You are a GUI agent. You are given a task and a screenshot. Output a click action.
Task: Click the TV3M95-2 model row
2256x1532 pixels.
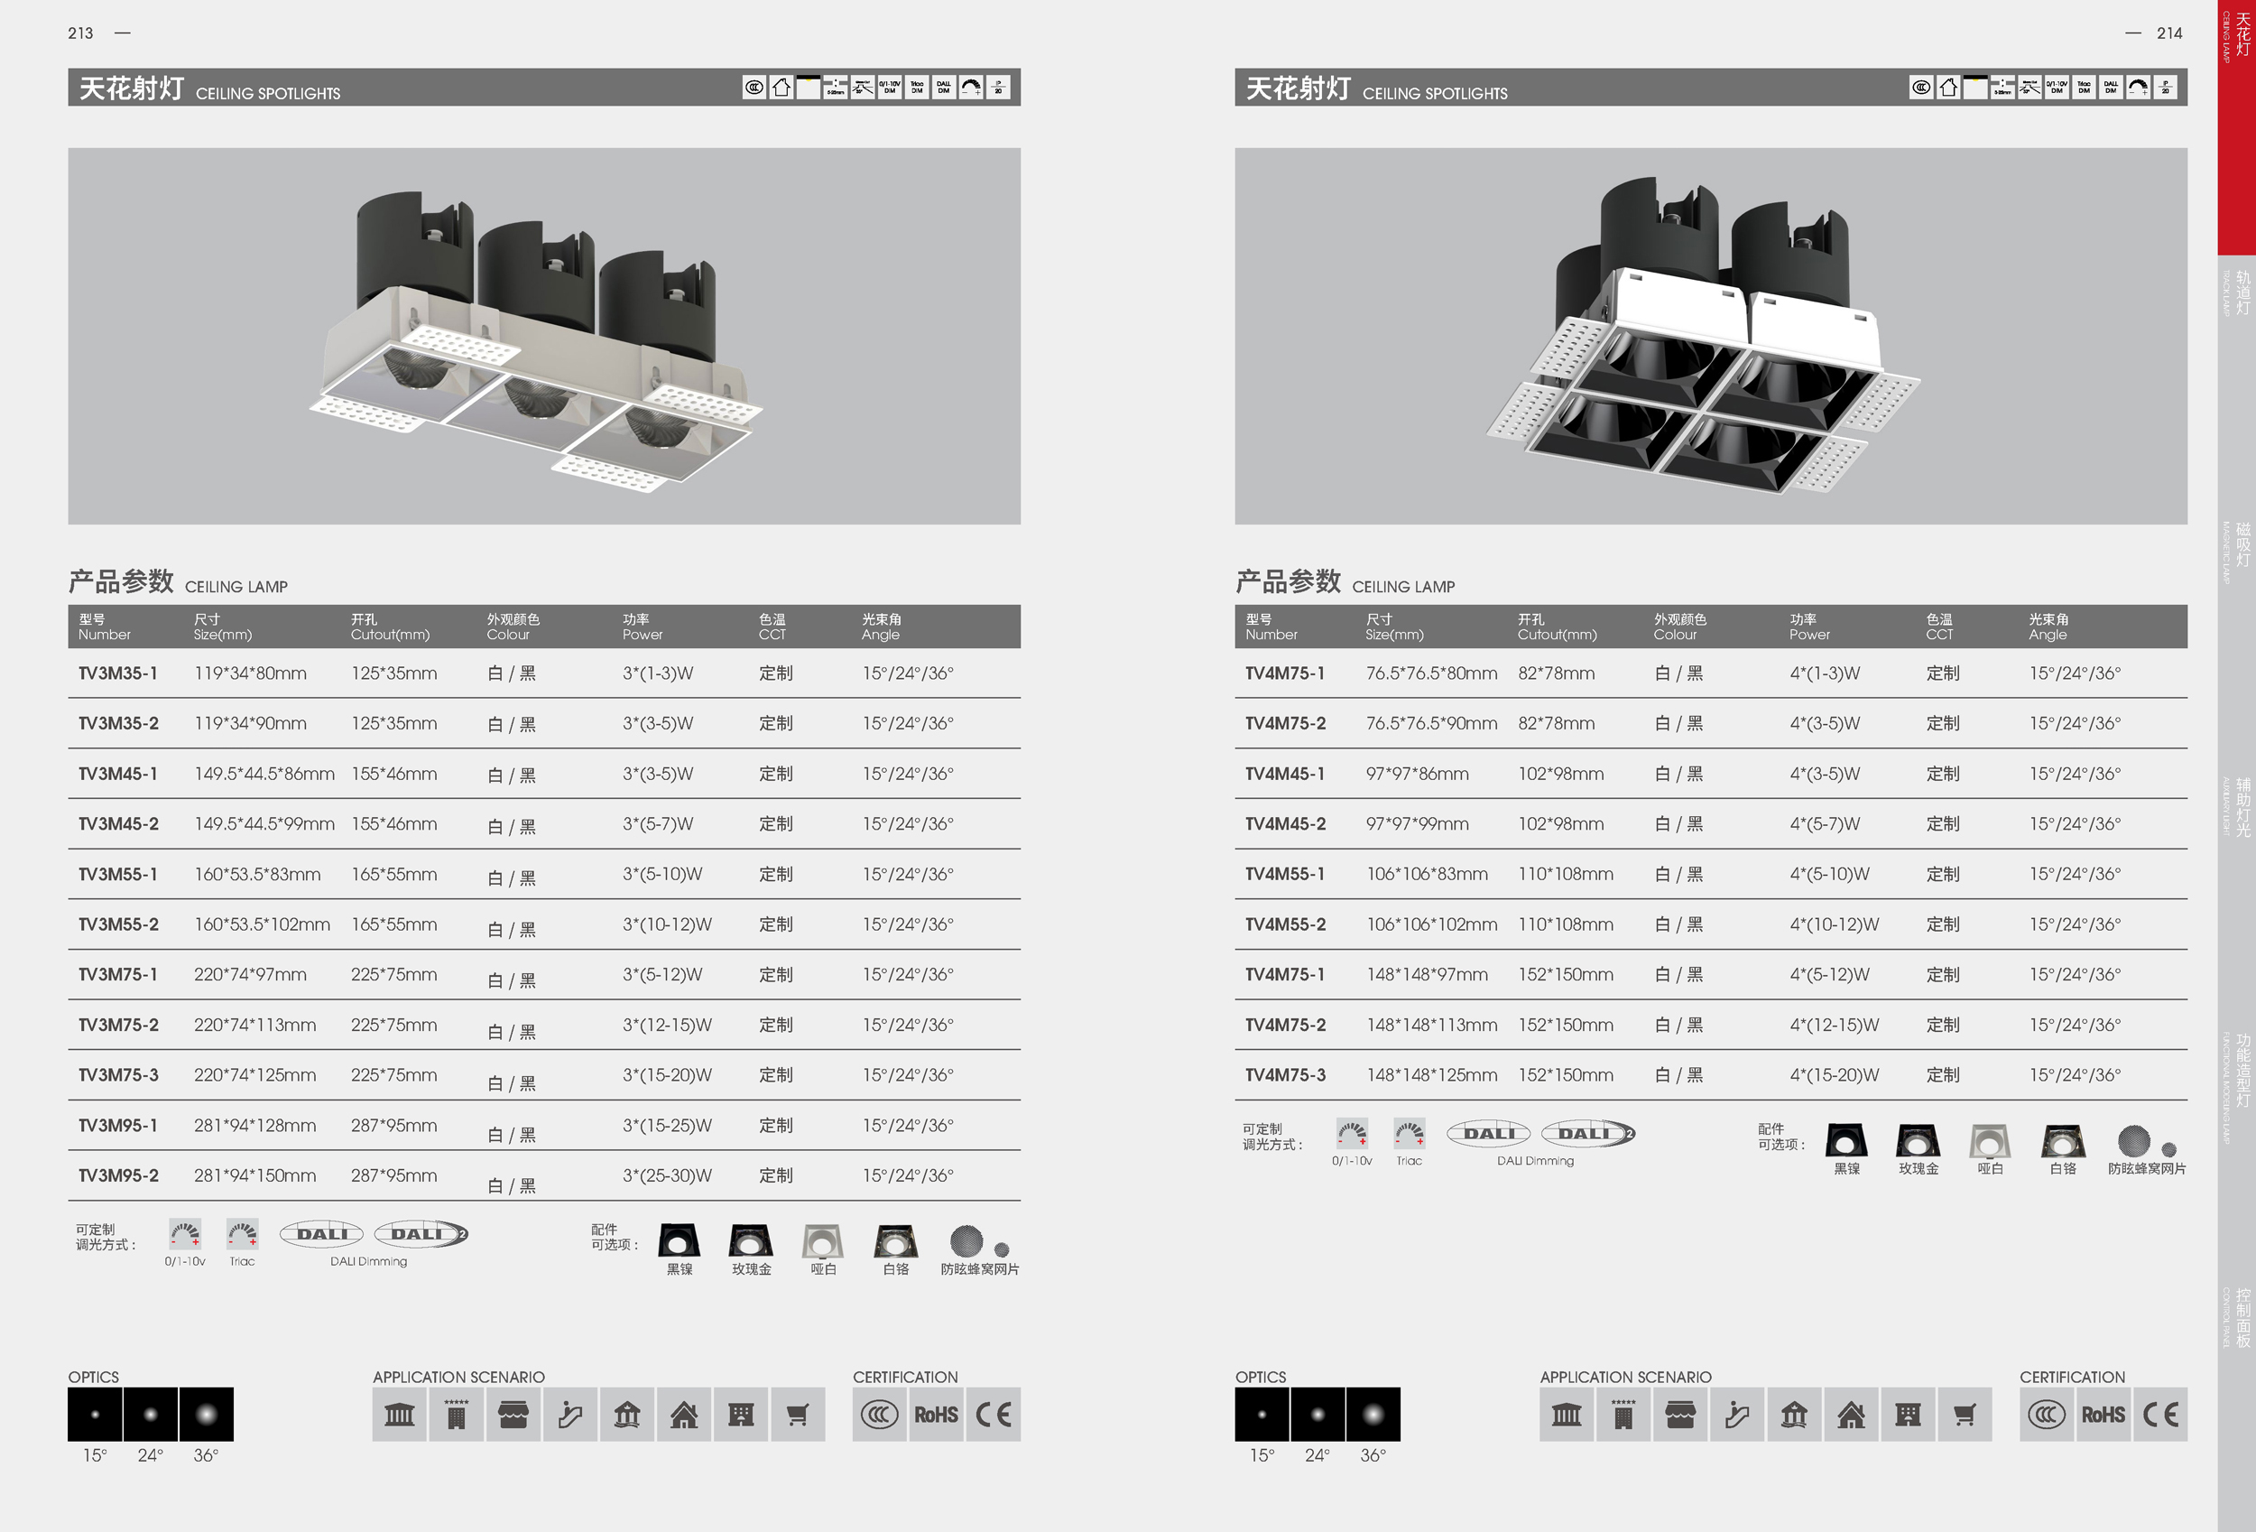(118, 1175)
